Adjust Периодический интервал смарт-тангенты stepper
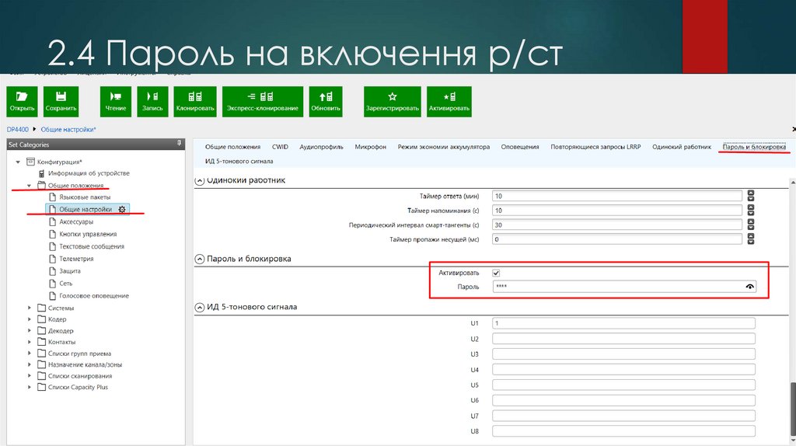Screen dimensions: 796x446 [x=751, y=225]
